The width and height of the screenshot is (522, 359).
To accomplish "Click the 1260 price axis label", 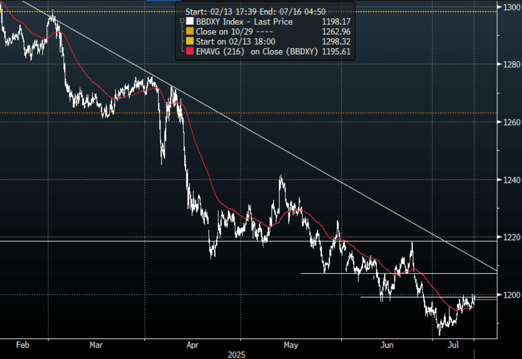I will (x=512, y=122).
